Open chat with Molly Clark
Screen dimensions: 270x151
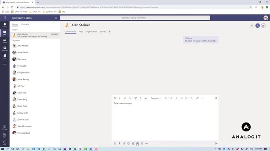coord(35,106)
